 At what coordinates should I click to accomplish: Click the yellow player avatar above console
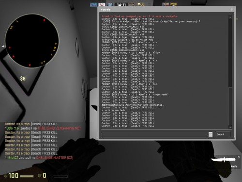173,4
